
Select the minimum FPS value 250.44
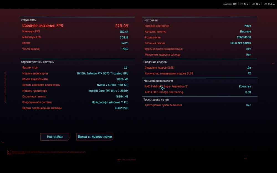[124, 32]
